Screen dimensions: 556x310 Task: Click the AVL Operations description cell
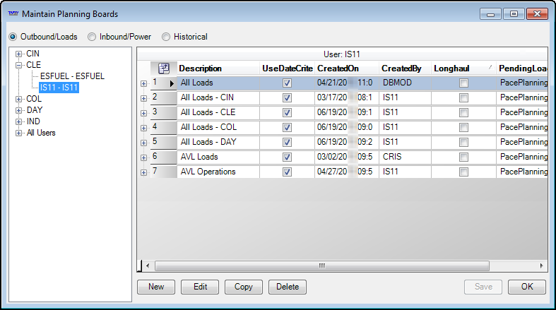(218, 172)
